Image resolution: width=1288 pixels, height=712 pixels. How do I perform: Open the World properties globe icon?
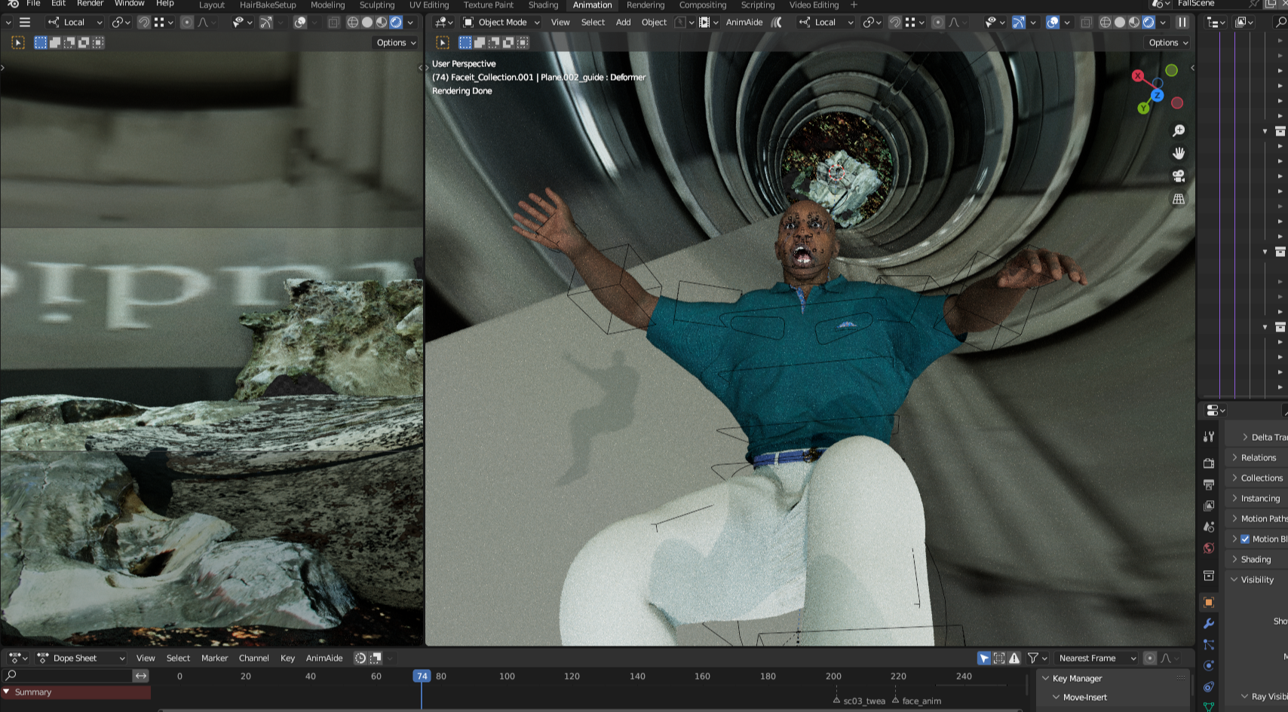(1209, 548)
